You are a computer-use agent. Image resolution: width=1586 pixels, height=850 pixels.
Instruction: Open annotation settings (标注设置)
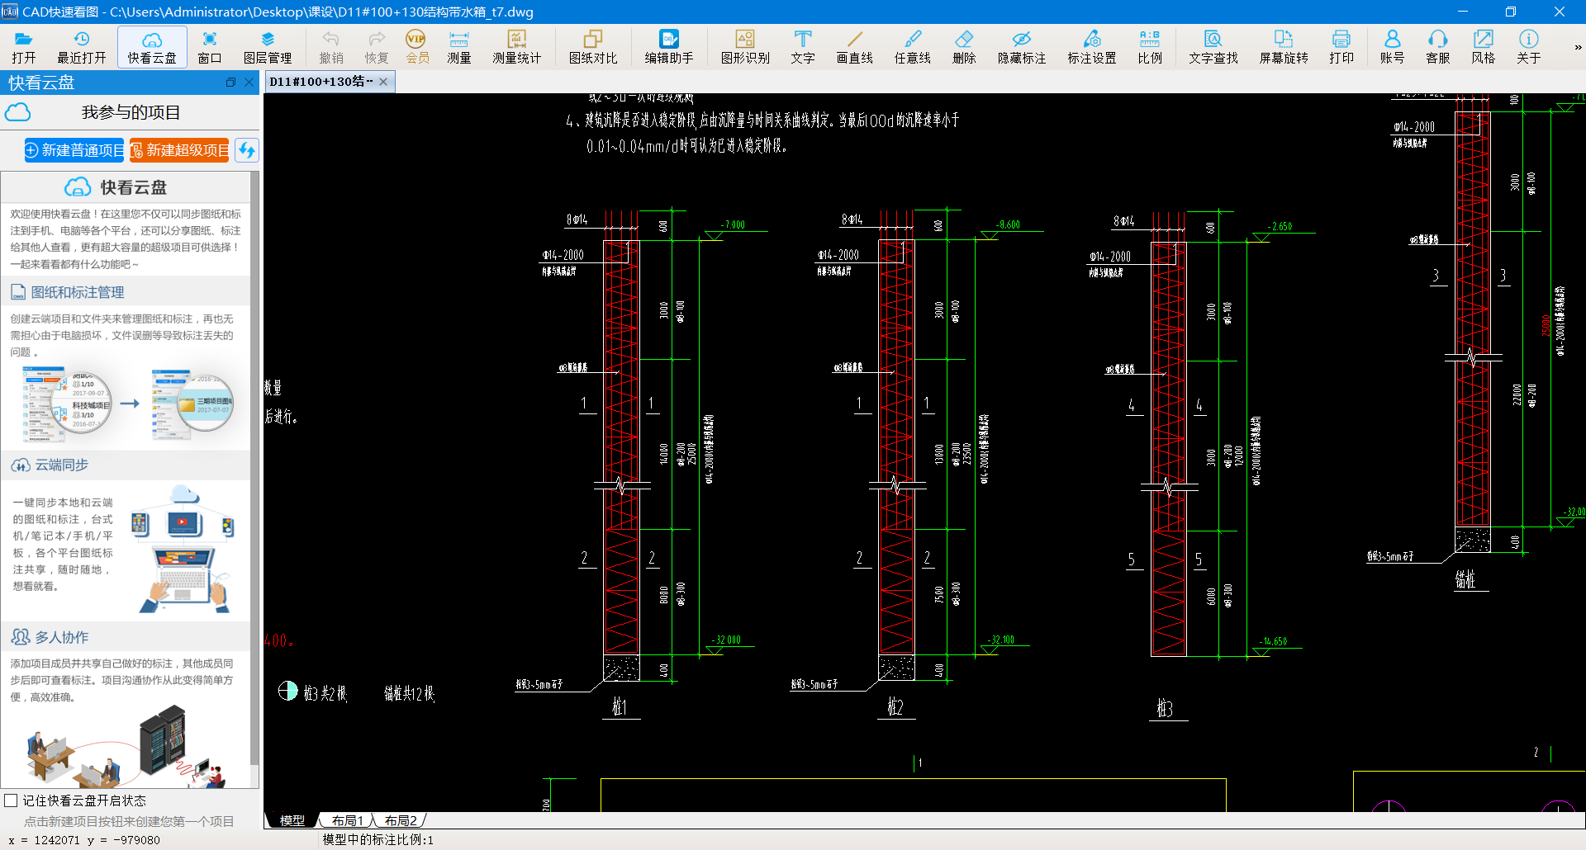1092,47
